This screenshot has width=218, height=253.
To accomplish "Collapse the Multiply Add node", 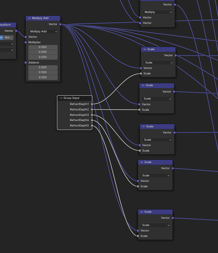I will (29, 18).
